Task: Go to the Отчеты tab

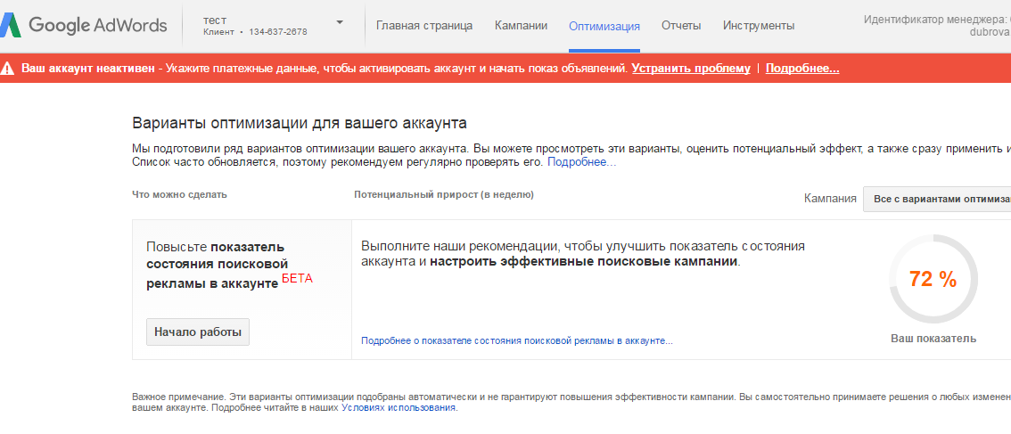Action: click(681, 26)
